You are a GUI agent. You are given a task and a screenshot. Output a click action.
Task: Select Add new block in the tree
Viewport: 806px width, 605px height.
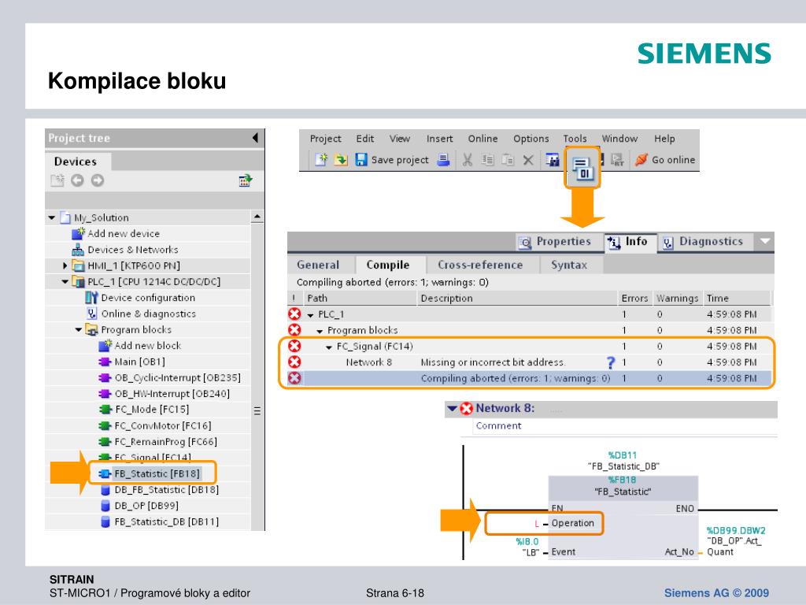pyautogui.click(x=140, y=345)
